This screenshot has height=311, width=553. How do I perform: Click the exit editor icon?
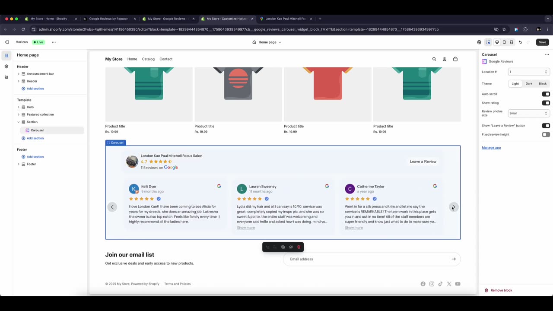click(7, 42)
